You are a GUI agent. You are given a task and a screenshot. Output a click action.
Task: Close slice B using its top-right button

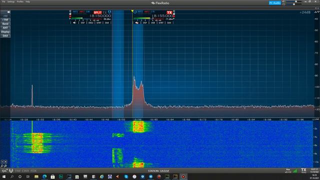coord(174,11)
